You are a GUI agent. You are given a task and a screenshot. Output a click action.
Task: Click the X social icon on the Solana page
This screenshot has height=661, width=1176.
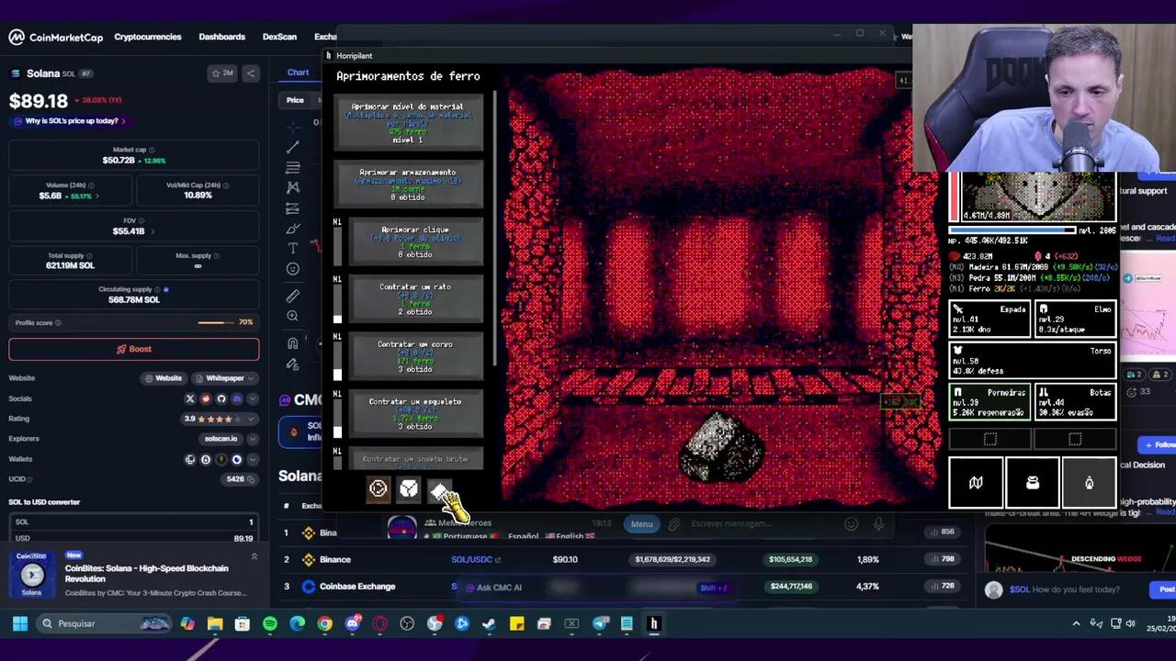coord(190,398)
